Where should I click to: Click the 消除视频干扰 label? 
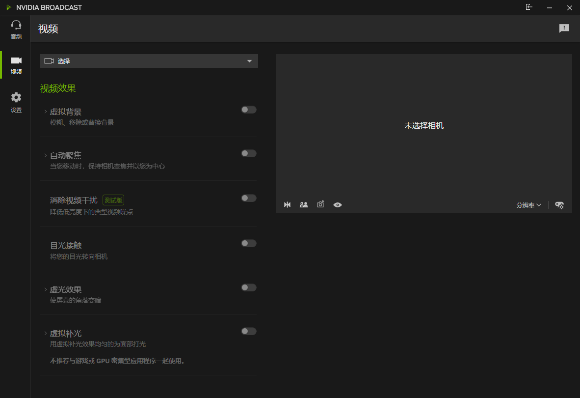[x=74, y=200]
